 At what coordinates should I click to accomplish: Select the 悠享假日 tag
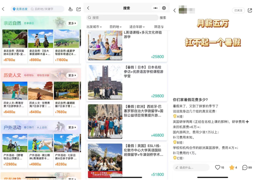click(29, 23)
